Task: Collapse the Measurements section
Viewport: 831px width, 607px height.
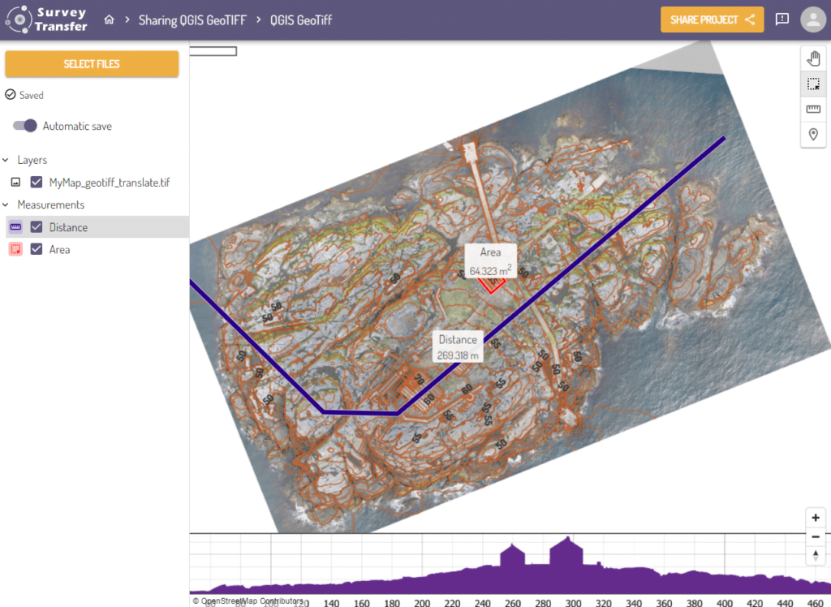Action: (6, 205)
